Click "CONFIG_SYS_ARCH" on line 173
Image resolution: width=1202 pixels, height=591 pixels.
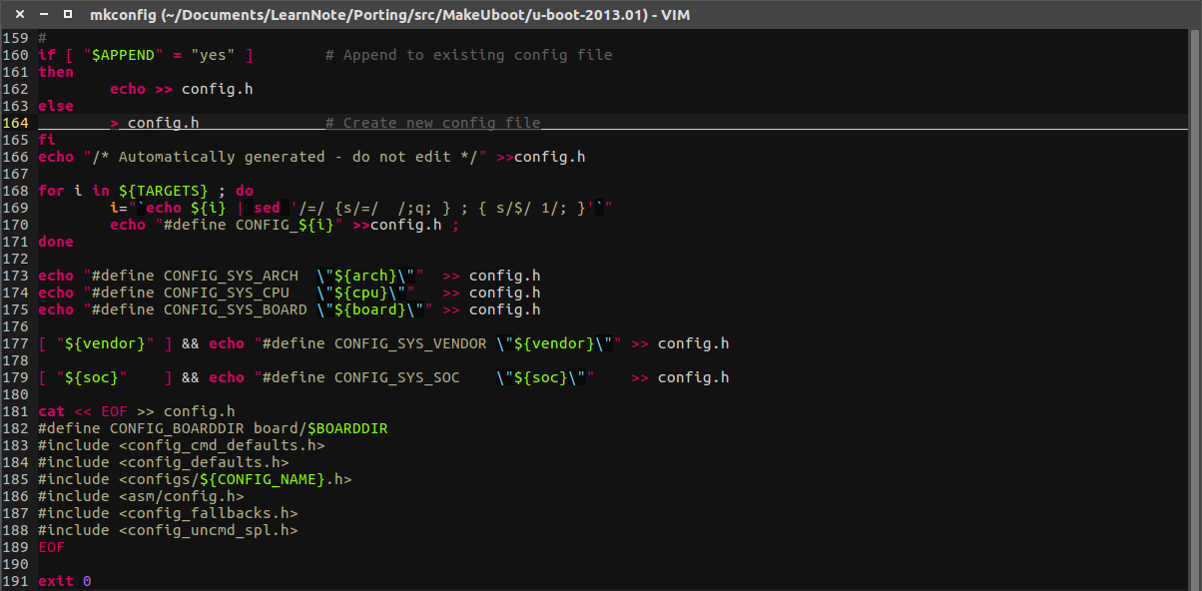click(x=231, y=276)
